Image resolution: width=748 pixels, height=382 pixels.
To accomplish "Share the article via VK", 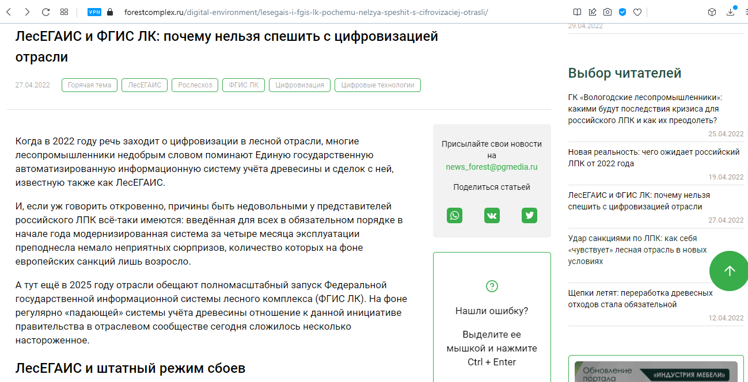I will 492,215.
